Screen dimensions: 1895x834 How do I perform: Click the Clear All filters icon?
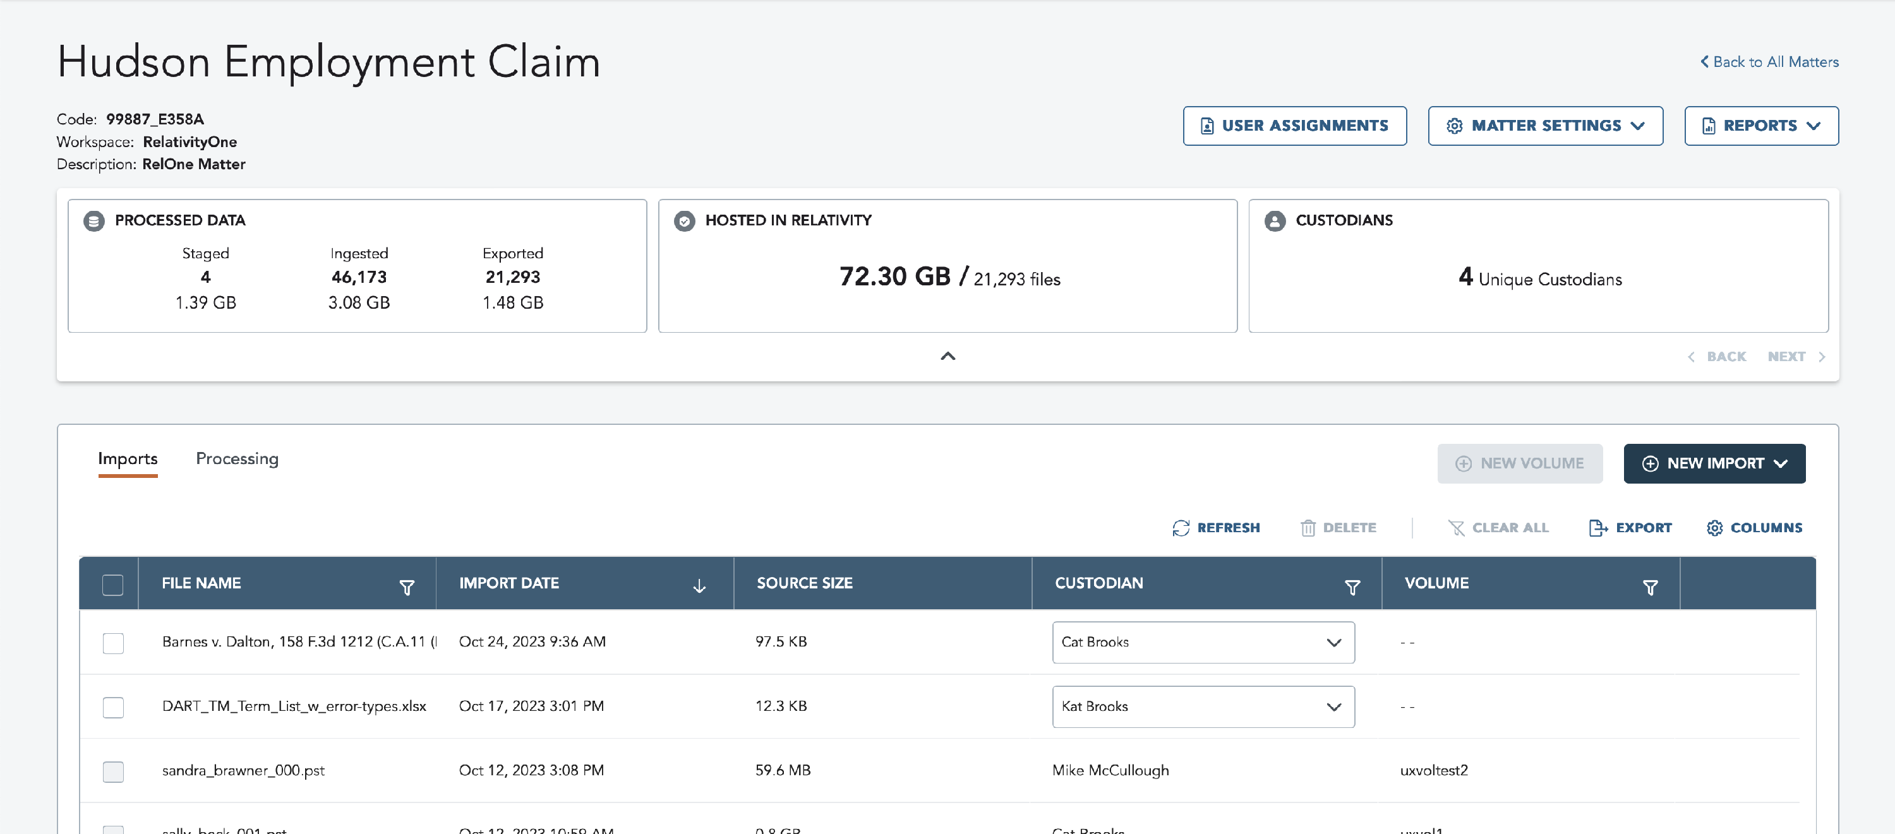pos(1456,527)
